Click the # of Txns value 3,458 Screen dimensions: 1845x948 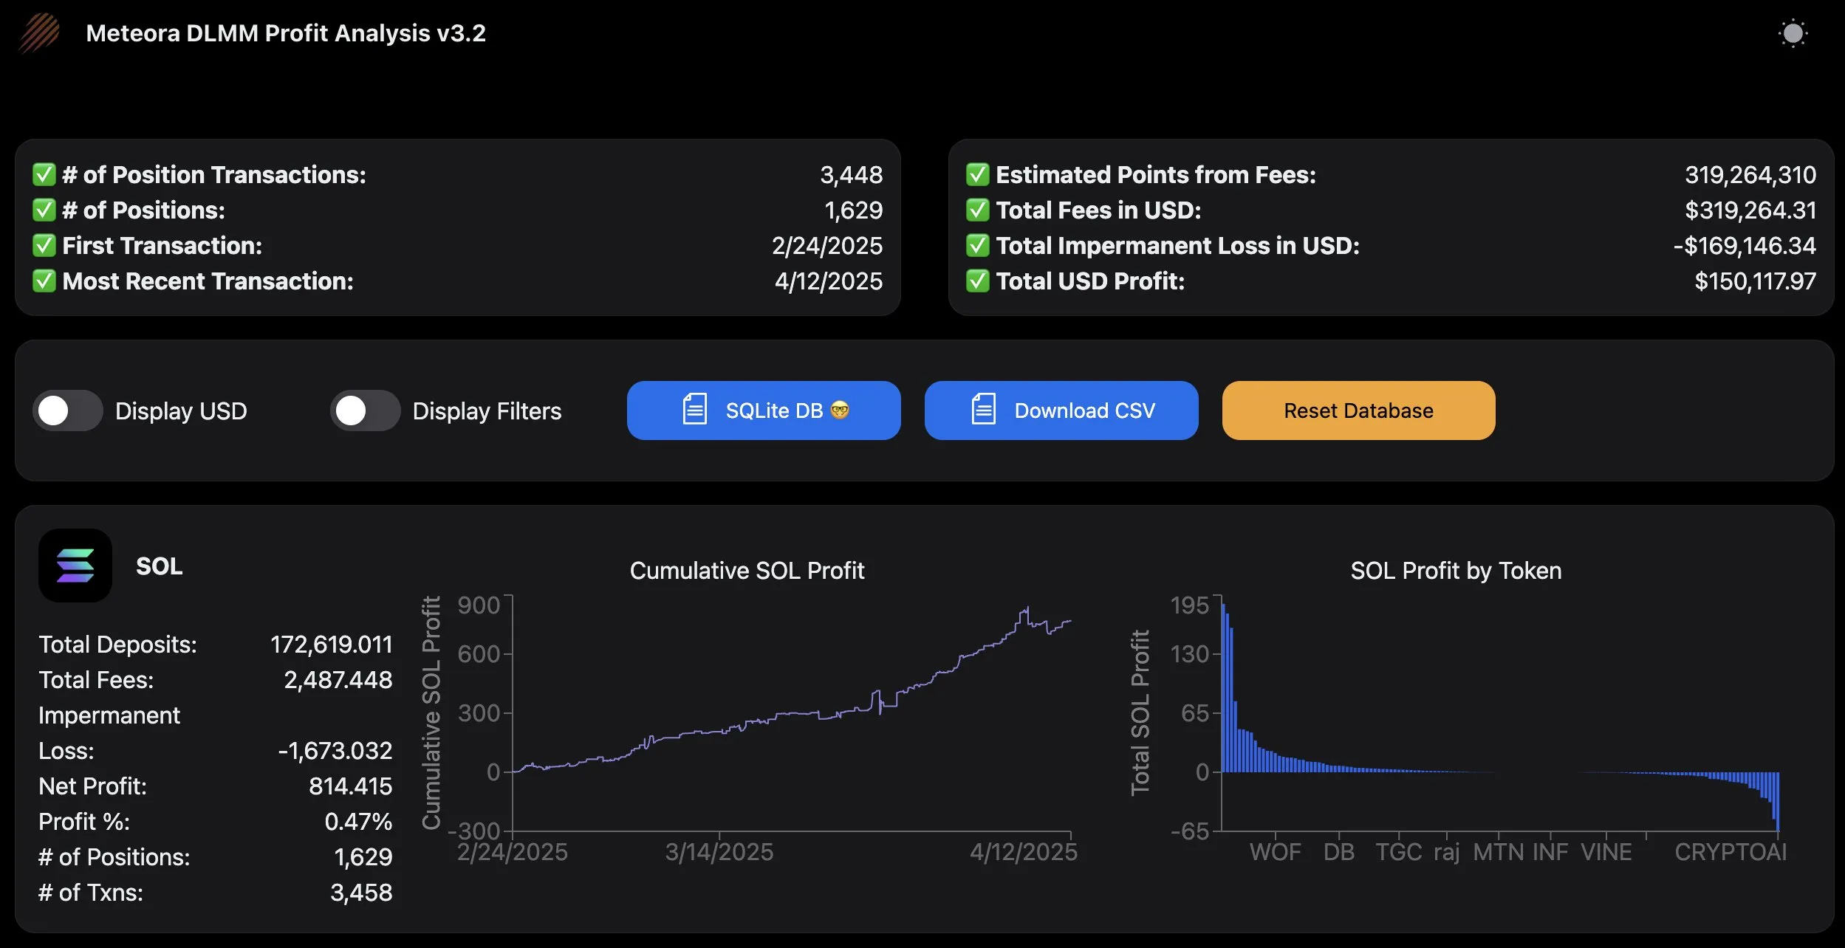(361, 893)
